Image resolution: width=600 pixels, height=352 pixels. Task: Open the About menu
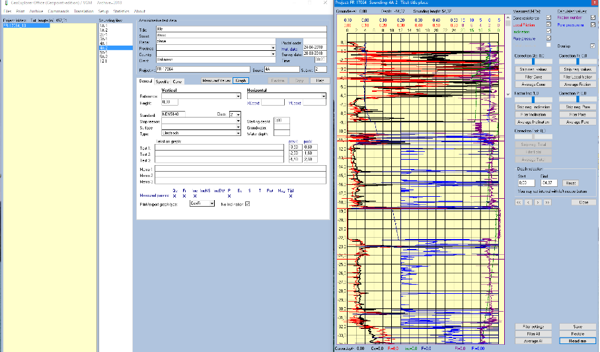pos(139,11)
